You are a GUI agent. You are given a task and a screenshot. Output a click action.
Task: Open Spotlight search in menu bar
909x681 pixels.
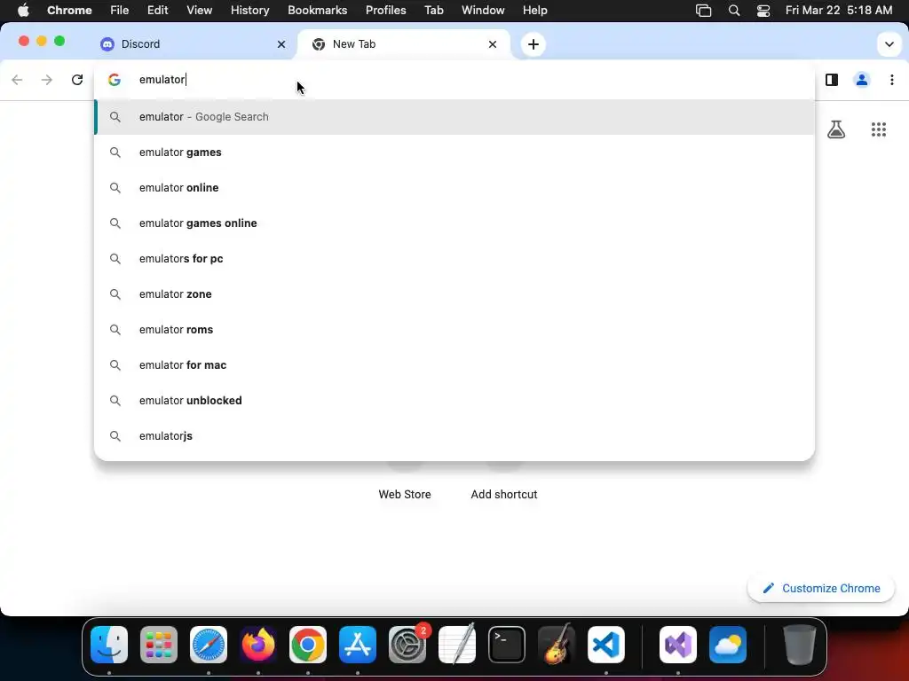(x=734, y=11)
